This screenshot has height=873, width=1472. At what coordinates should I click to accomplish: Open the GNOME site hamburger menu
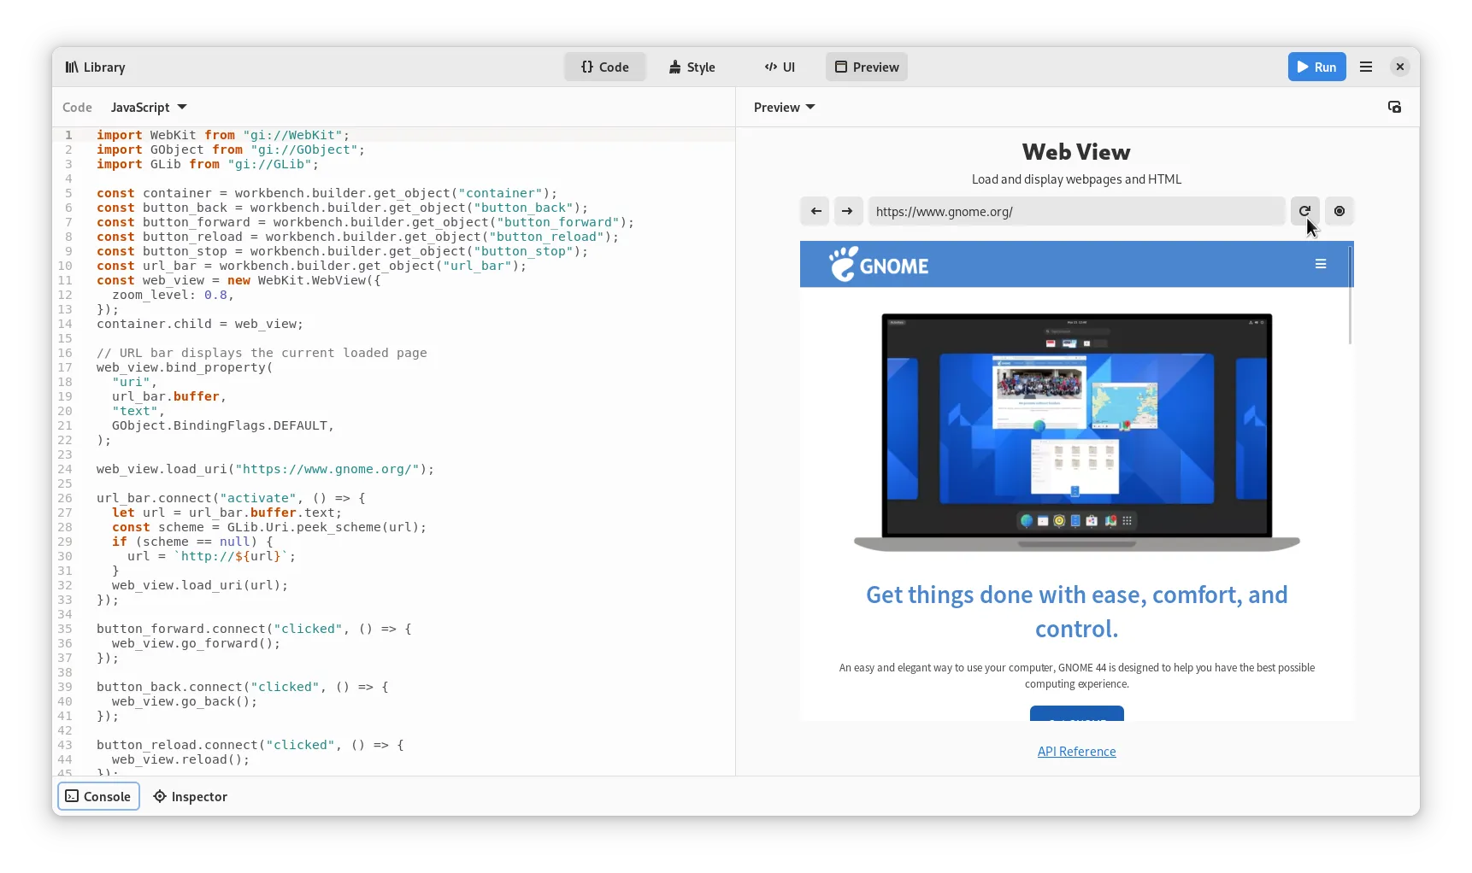(x=1320, y=264)
